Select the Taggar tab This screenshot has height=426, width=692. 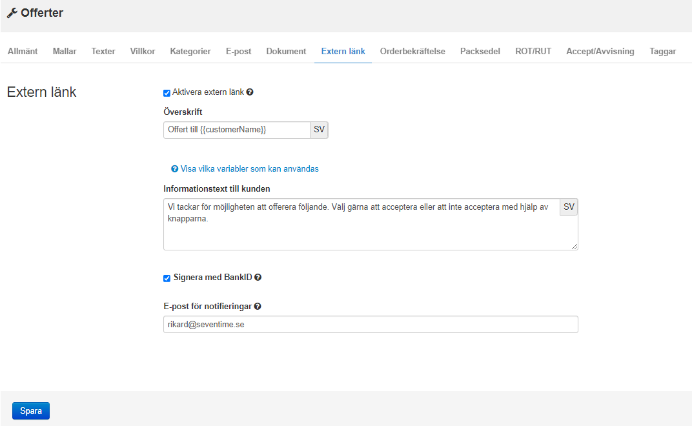(x=663, y=51)
